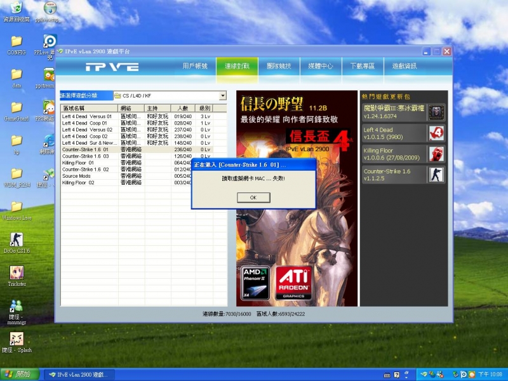This screenshot has height=381, width=508.
Task: Click the Left 4 Dead update icon
Action: click(436, 133)
